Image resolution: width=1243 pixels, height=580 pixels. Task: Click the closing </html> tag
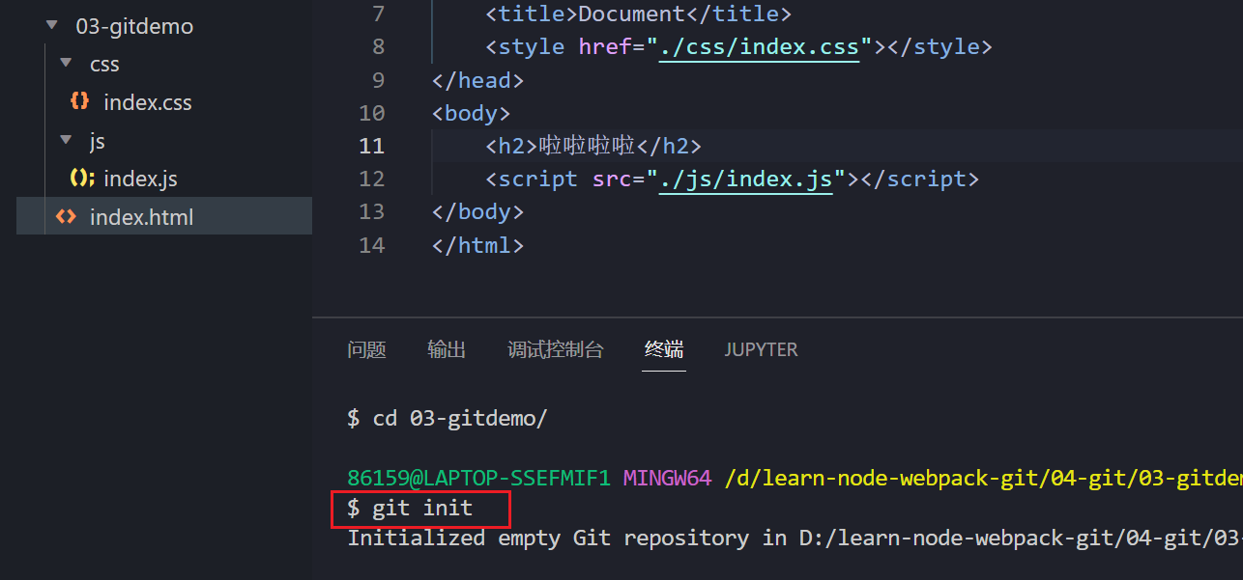click(x=477, y=245)
